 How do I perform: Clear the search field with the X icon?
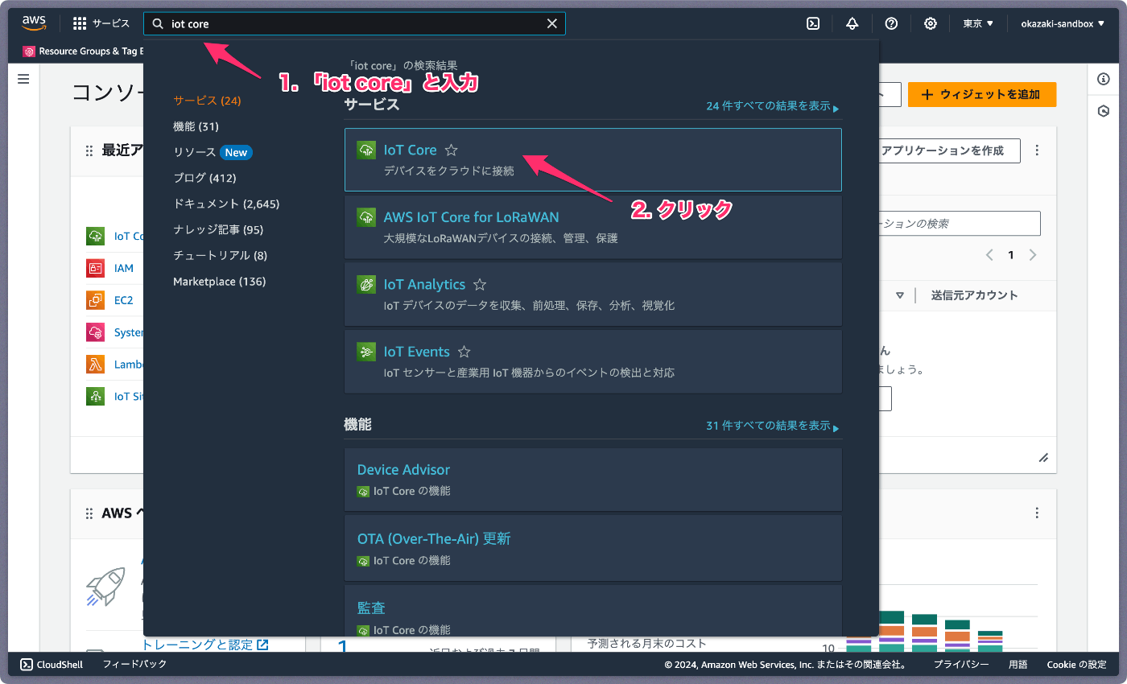552,24
